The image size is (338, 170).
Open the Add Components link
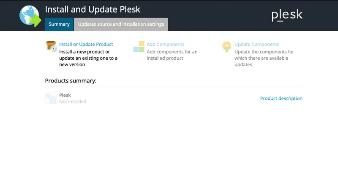coord(165,44)
